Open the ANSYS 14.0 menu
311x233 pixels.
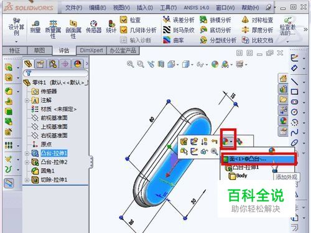click(x=197, y=8)
